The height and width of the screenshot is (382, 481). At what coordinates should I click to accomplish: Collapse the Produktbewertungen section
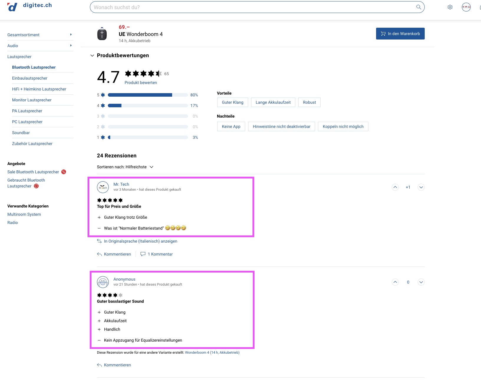(92, 55)
